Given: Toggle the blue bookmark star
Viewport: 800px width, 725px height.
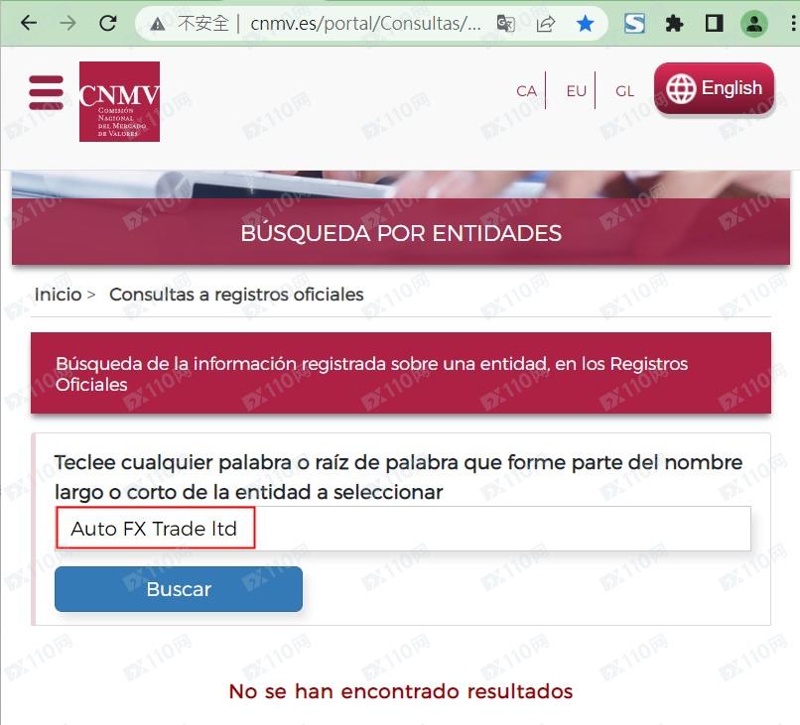Looking at the screenshot, I should (586, 24).
